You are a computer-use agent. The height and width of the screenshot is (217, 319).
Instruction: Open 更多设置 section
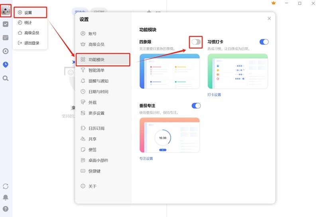(x=103, y=113)
